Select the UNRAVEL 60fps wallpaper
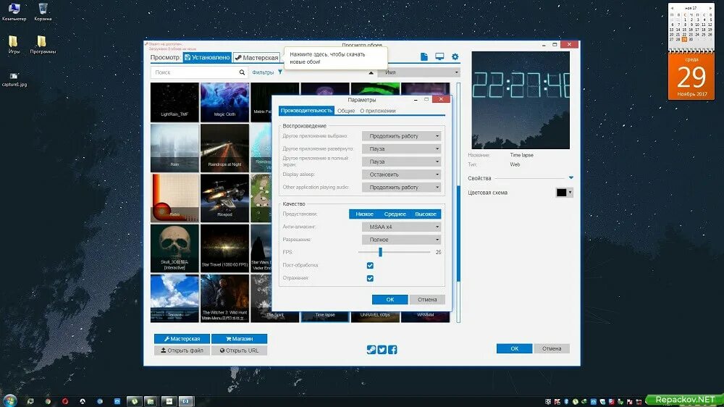 click(375, 316)
